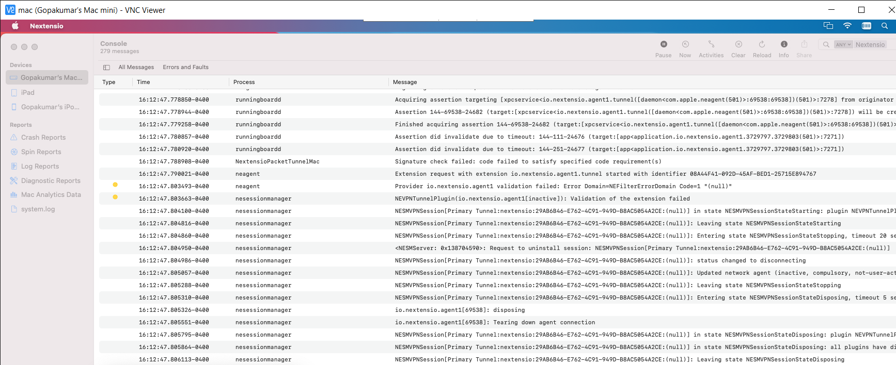
Task: Select neagent 'Extension request with extension' row
Action: click(497, 174)
